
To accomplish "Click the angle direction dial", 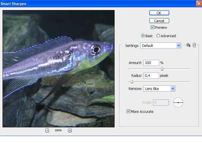I will (178, 103).
